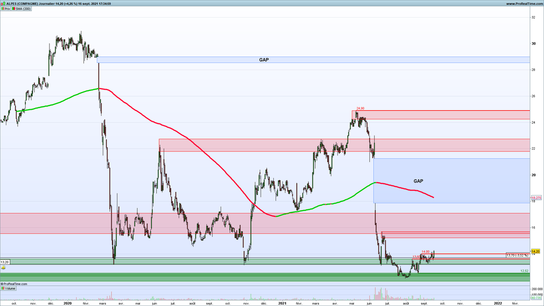The width and height of the screenshot is (544, 306).
Task: Click the 24 value on price axis
Action: 534,122
